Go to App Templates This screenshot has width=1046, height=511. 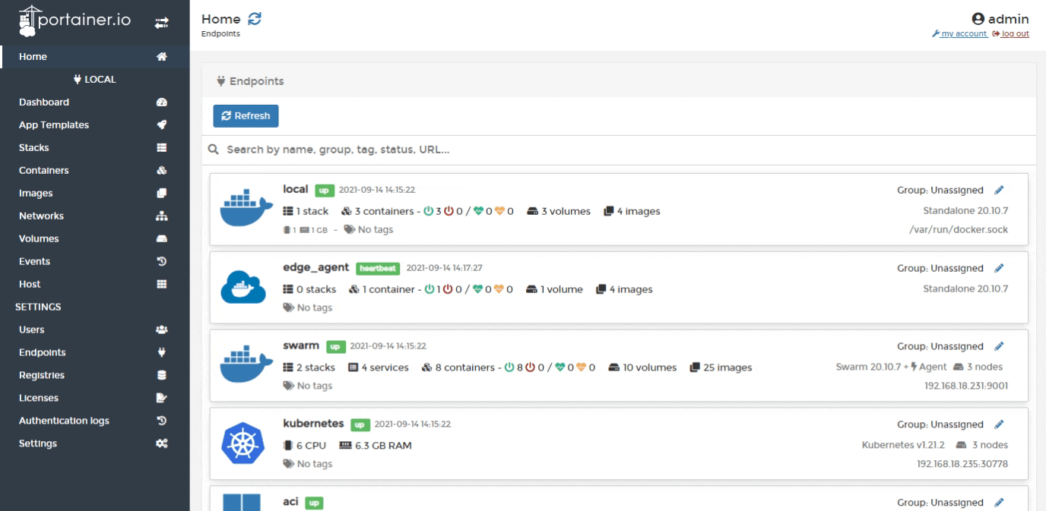click(x=54, y=125)
